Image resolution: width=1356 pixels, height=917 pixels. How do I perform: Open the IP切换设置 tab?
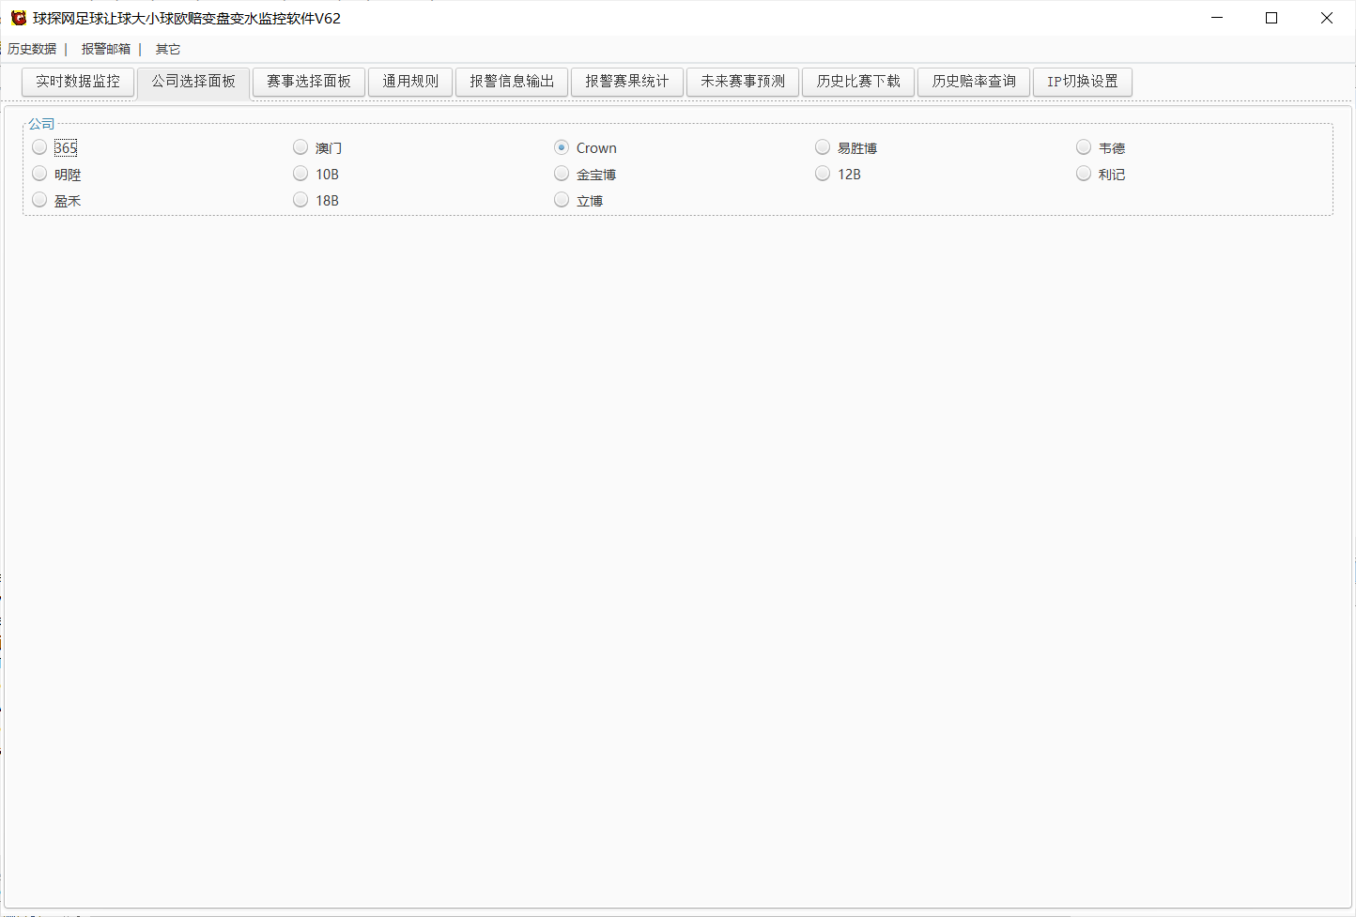pos(1083,82)
